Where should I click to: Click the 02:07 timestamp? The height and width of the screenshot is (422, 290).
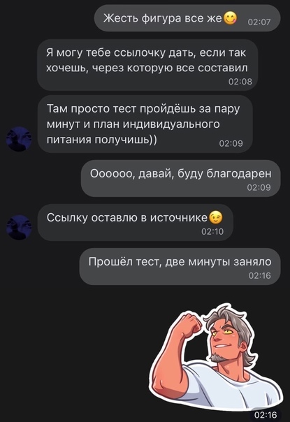pos(259,22)
